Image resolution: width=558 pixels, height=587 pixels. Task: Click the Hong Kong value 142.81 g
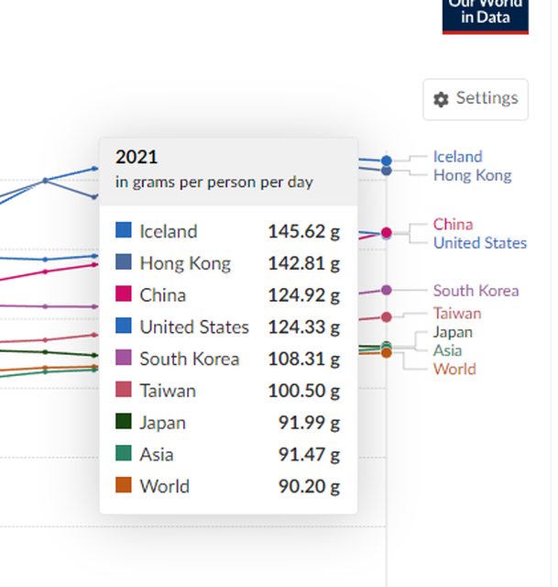coord(303,263)
